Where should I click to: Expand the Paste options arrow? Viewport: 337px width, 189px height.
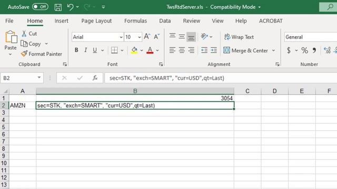(x=10, y=55)
